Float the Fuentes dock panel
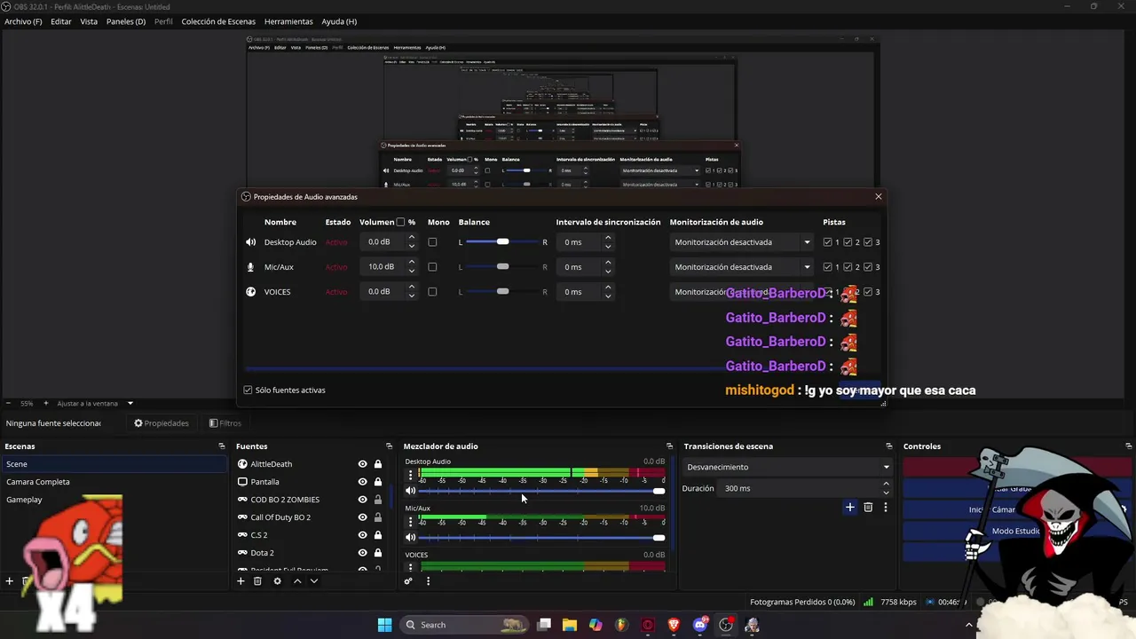 pyautogui.click(x=389, y=446)
